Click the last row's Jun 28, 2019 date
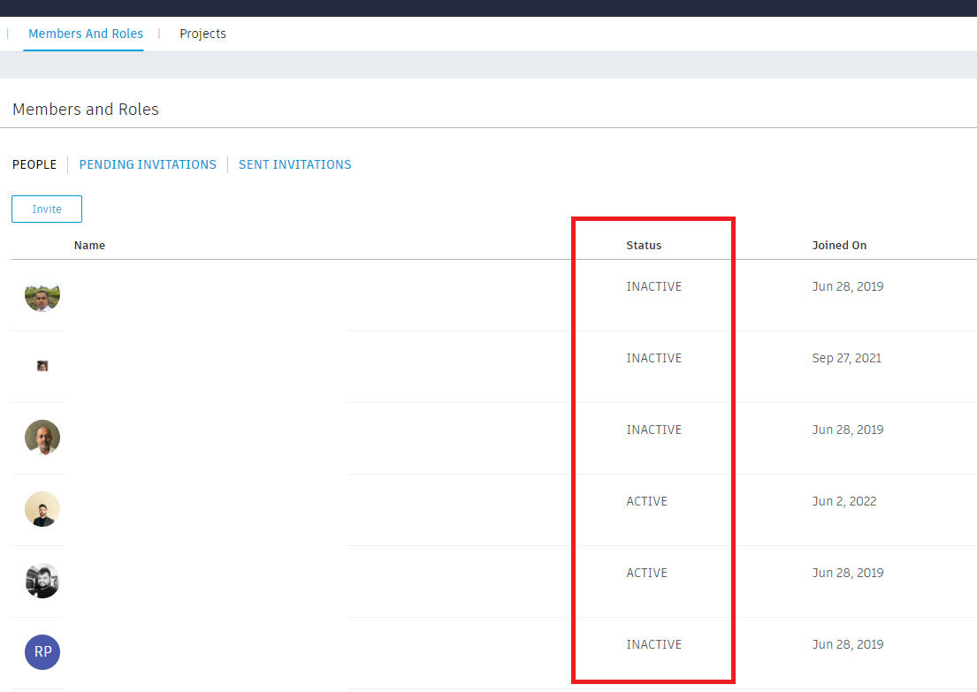Viewport: 977px width, 692px height. [847, 644]
